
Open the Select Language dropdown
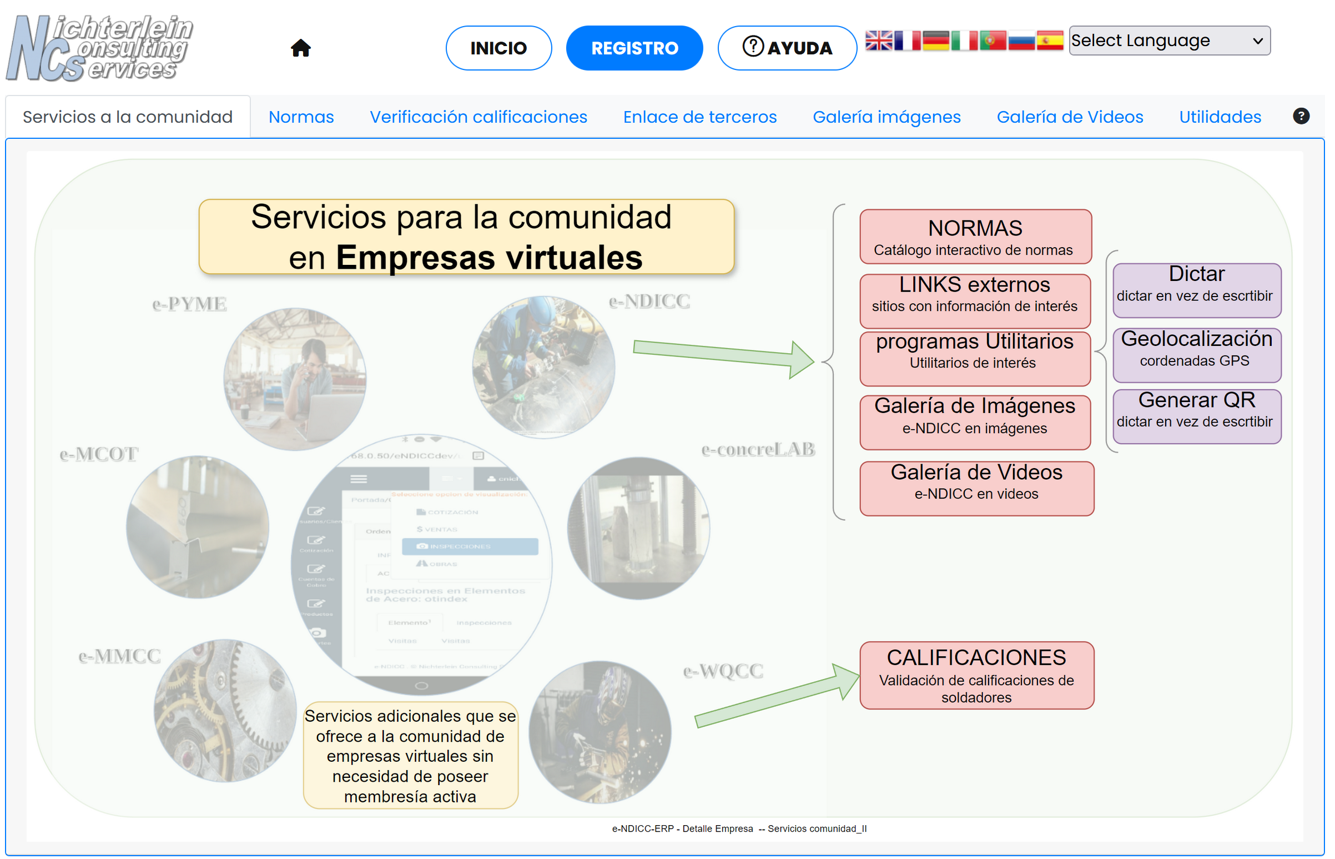click(x=1170, y=41)
